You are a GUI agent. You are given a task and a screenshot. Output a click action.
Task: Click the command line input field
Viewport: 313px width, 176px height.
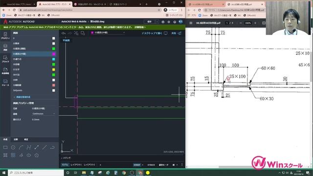point(122,158)
